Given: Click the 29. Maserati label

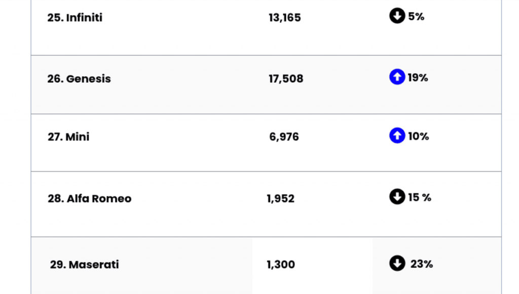Looking at the screenshot, I should 84,265.
